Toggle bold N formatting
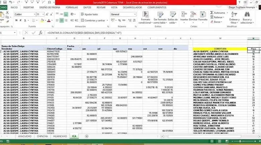 (16, 20)
